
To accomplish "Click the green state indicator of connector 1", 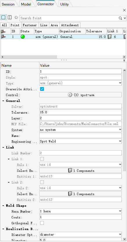I will point(23,37).
